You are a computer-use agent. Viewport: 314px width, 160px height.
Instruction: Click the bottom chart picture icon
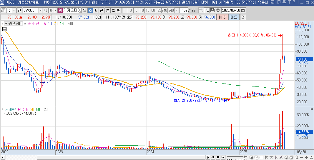(x=292, y=157)
